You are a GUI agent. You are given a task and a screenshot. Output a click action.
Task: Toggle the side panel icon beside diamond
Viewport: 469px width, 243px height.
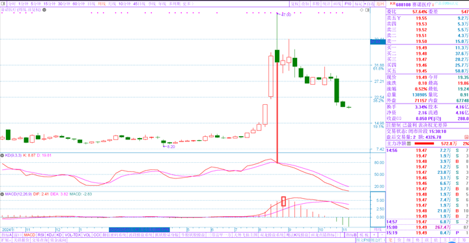point(367,10)
